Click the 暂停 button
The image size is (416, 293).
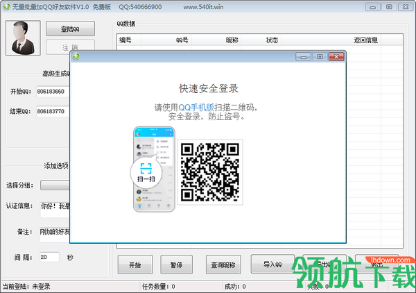coord(176,265)
